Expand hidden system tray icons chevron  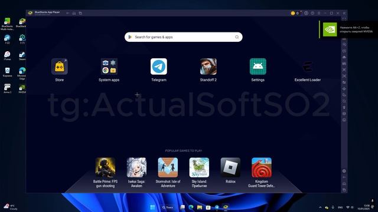coord(320,207)
